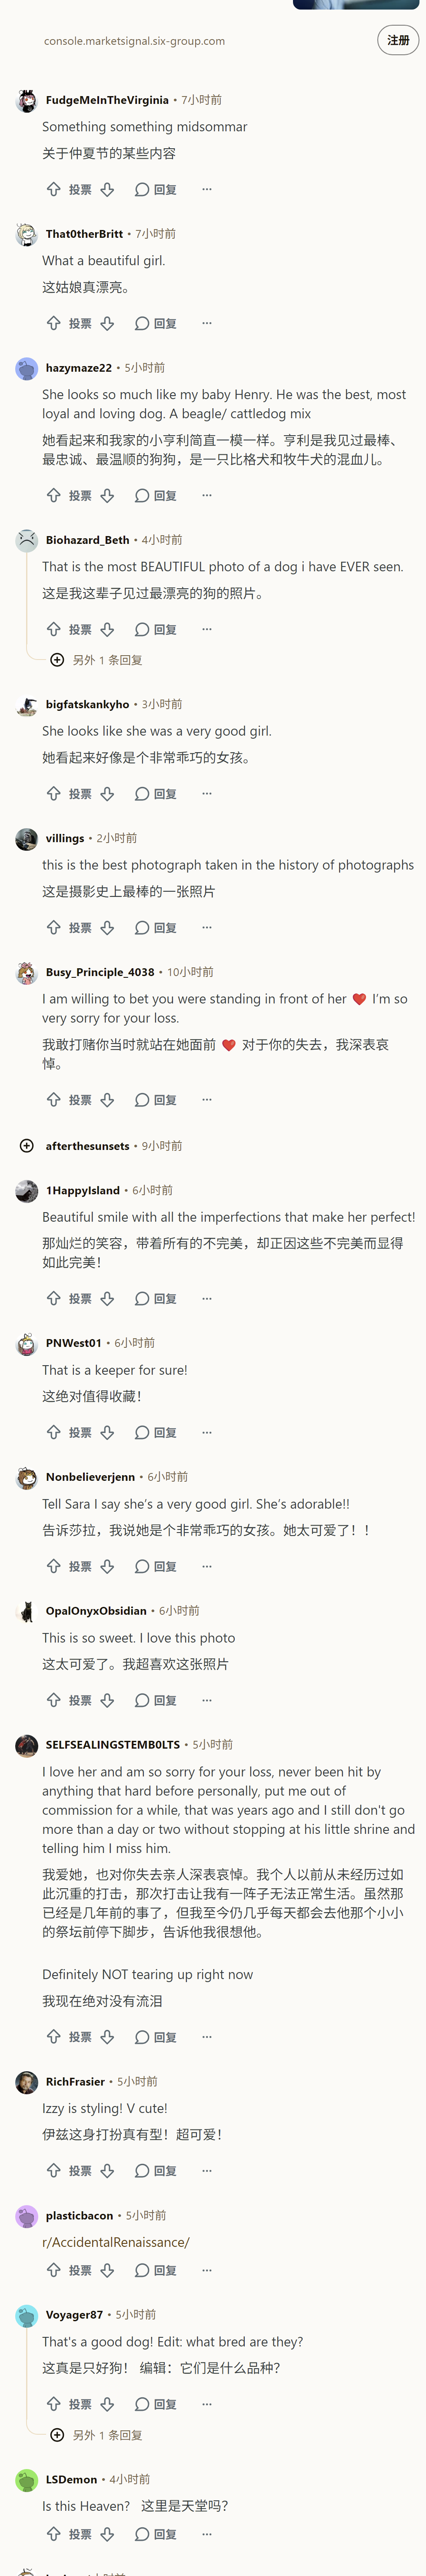Reply to bigfatskankyho's good girl comment
Screen dimensions: 426x2576
pos(156,793)
